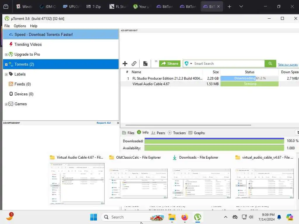Expand the Games tree node
The image size is (299, 224).
[x=6, y=104]
